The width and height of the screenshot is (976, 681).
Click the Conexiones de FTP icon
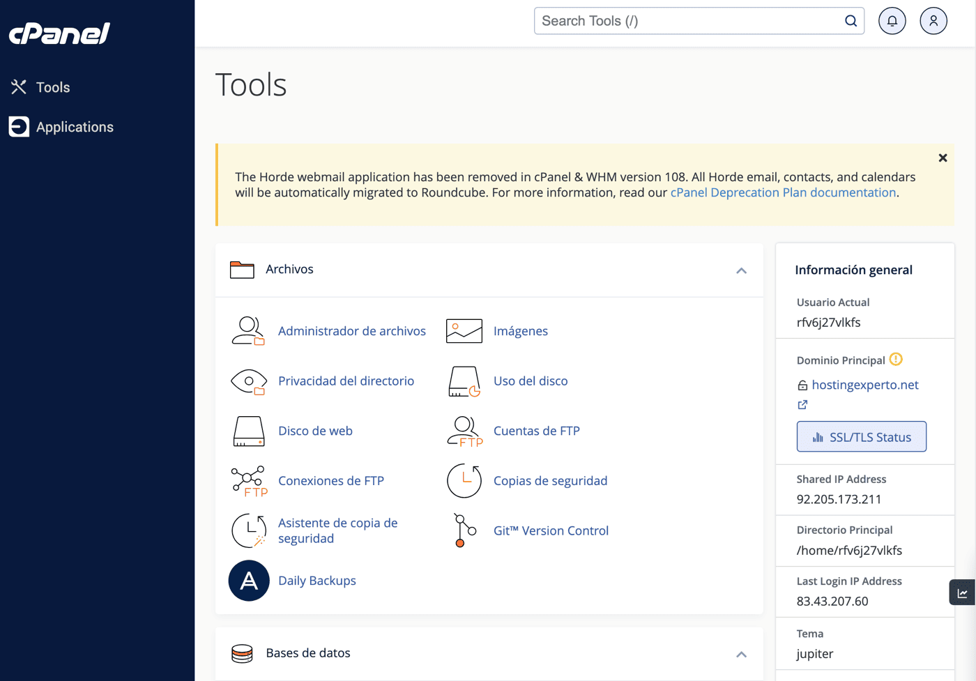tap(249, 481)
